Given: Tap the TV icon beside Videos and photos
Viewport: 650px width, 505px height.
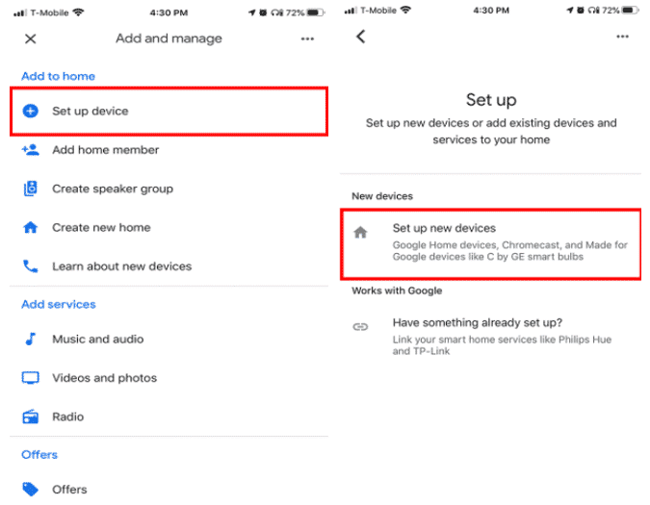Looking at the screenshot, I should click(30, 377).
